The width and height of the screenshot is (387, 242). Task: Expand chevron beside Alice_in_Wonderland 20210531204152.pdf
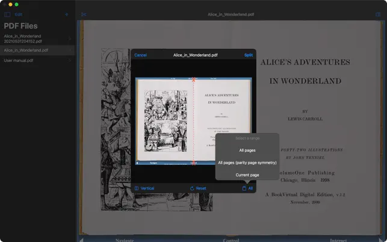pyautogui.click(x=70, y=39)
